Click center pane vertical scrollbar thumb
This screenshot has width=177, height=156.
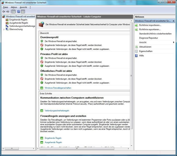131,76
